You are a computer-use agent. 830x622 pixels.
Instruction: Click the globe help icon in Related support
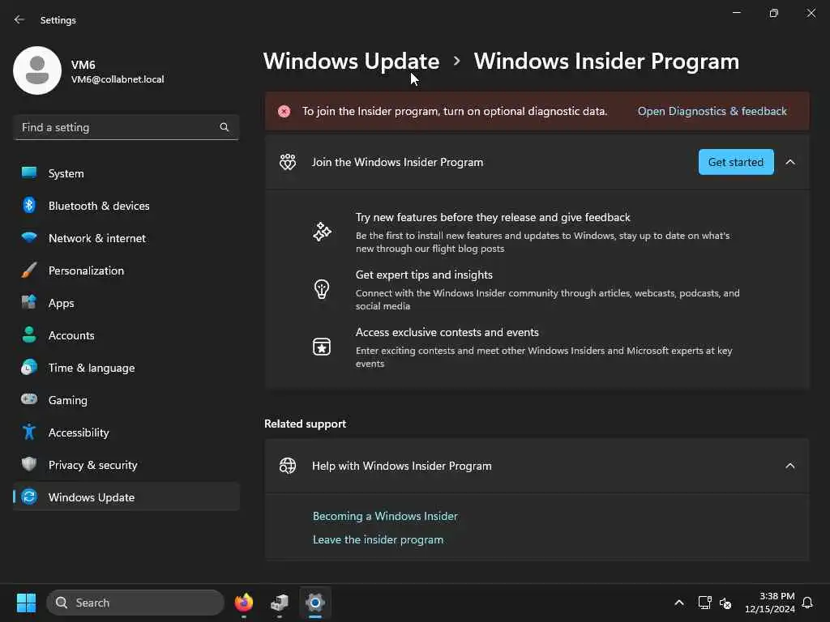click(288, 466)
